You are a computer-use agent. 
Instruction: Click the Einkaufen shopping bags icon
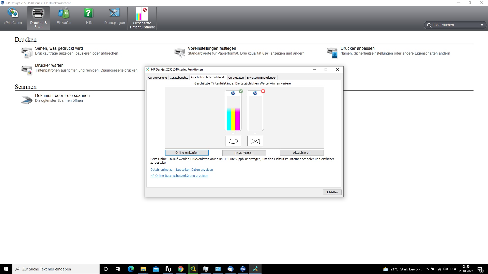[x=64, y=13]
